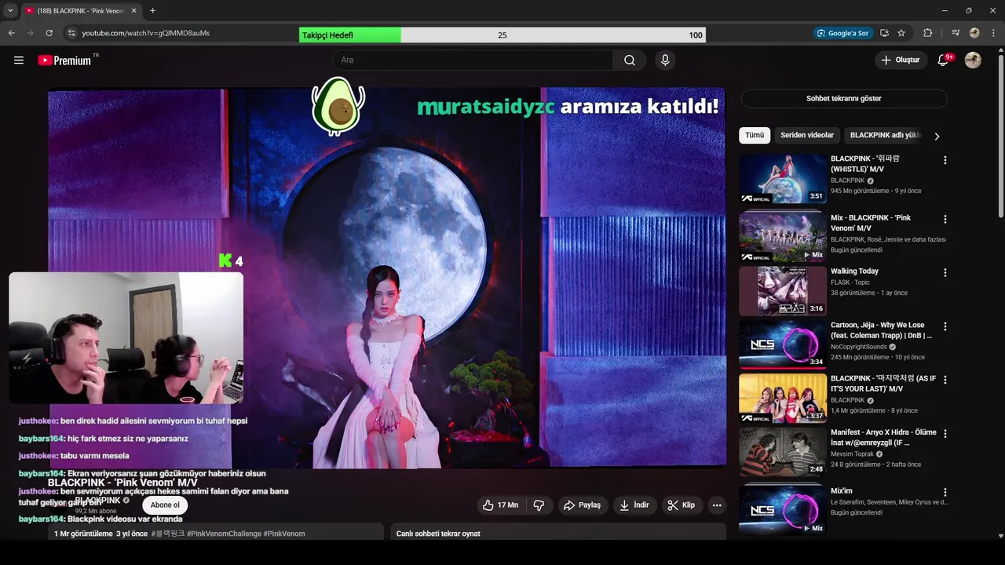Open options for Mix'im playlist
This screenshot has width=1005, height=565.
945,492
